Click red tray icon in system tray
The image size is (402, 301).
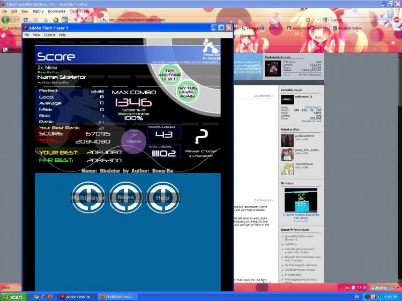tap(367, 297)
